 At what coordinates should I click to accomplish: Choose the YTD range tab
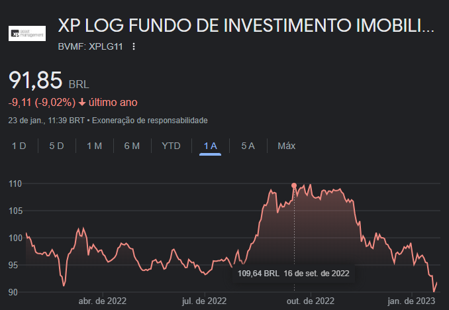click(x=171, y=146)
